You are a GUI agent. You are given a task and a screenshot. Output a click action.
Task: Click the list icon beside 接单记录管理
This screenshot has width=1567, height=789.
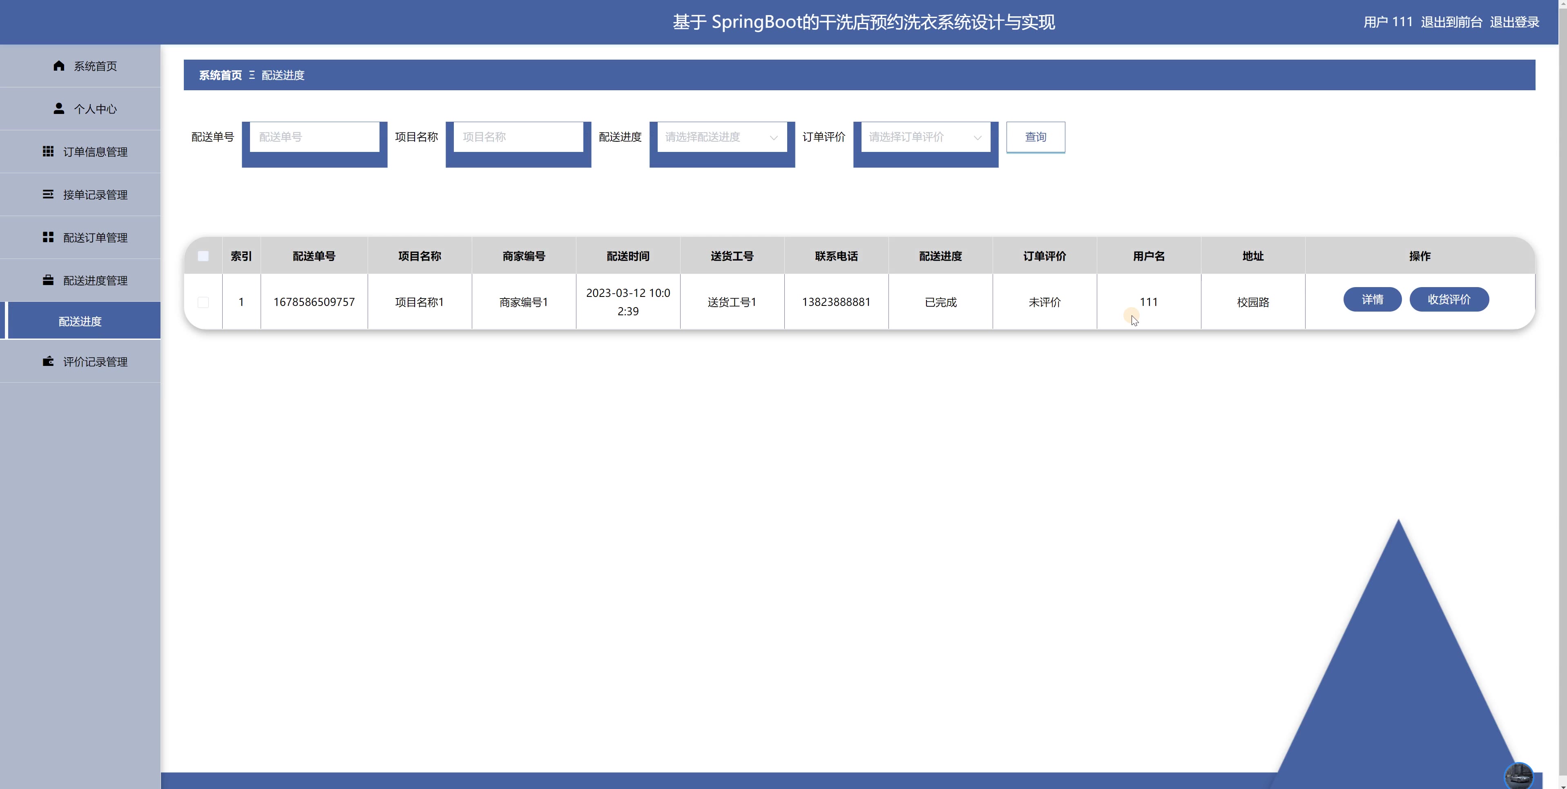(x=48, y=194)
